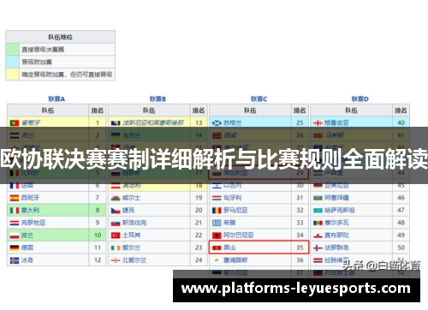Click the 排名 header in League D table
The width and height of the screenshot is (428, 310).
(x=401, y=110)
